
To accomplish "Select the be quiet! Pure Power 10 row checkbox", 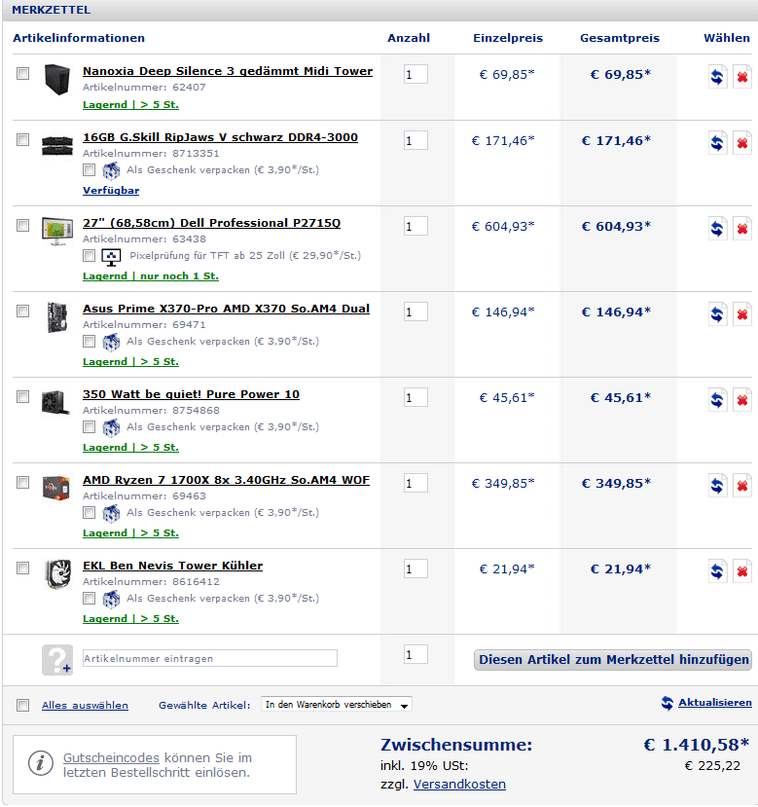I will click(x=22, y=397).
